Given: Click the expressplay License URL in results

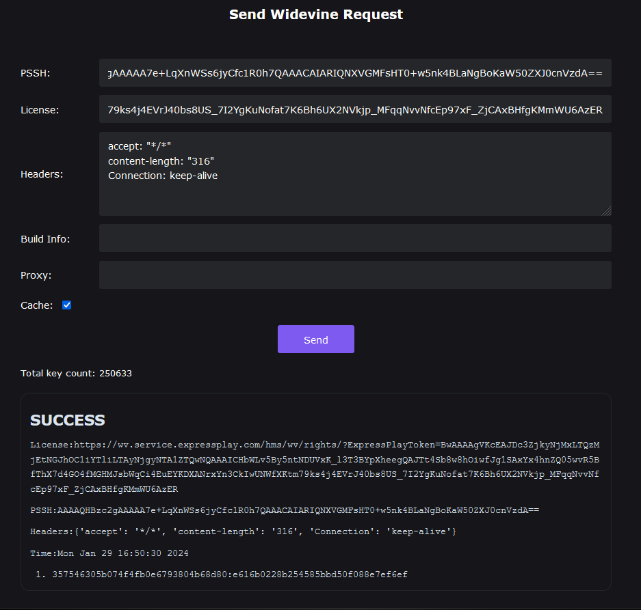Looking at the screenshot, I should point(315,467).
